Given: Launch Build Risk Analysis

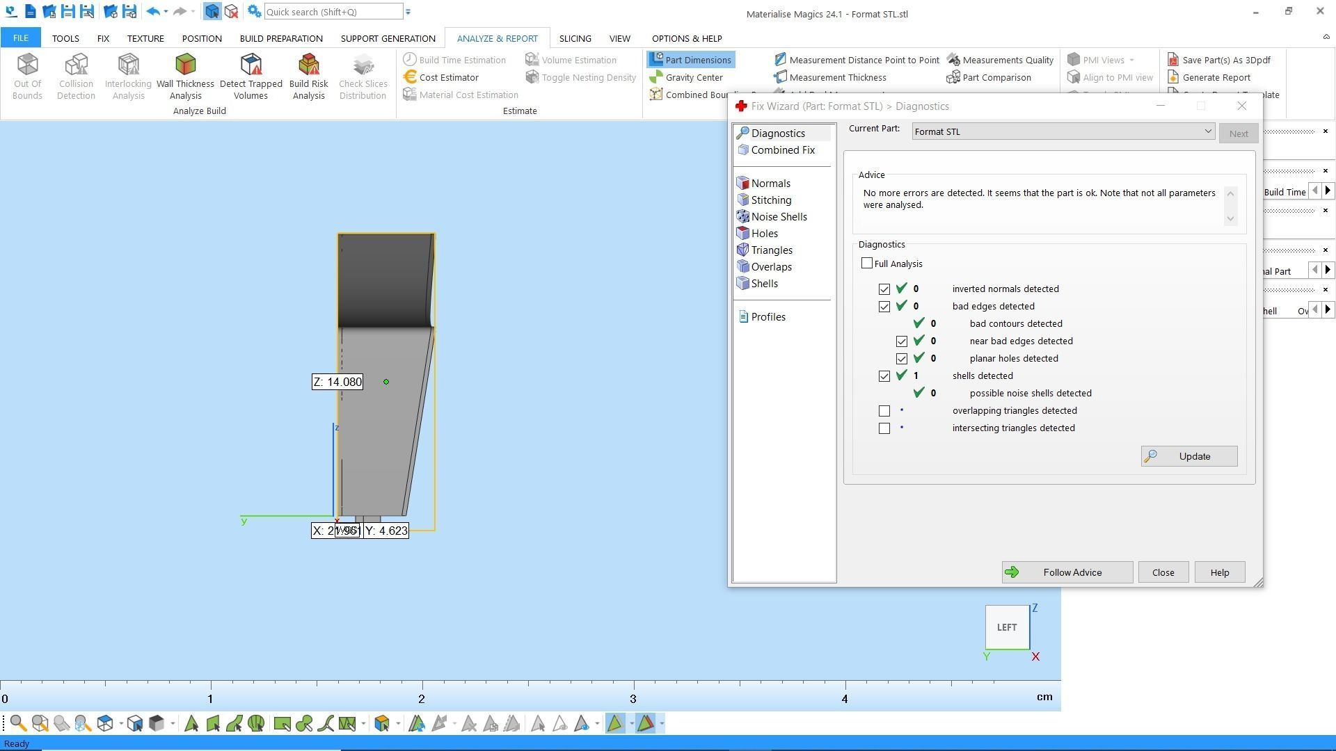Looking at the screenshot, I should [x=308, y=76].
